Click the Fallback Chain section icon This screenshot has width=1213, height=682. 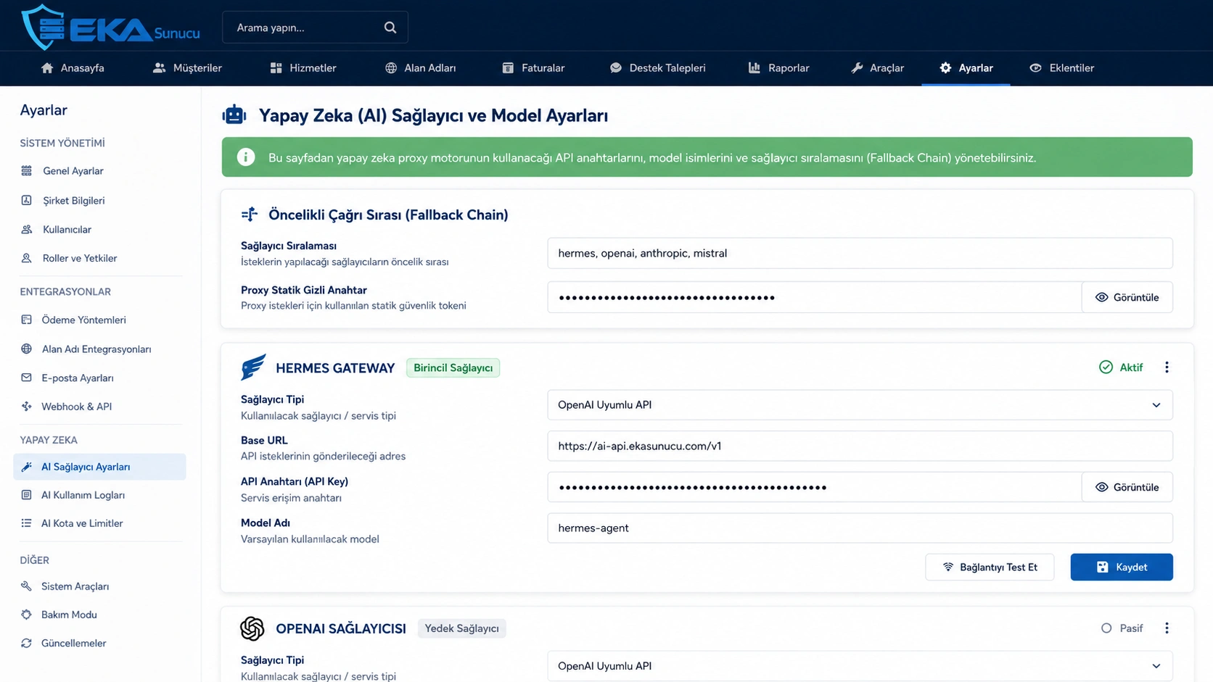250,215
